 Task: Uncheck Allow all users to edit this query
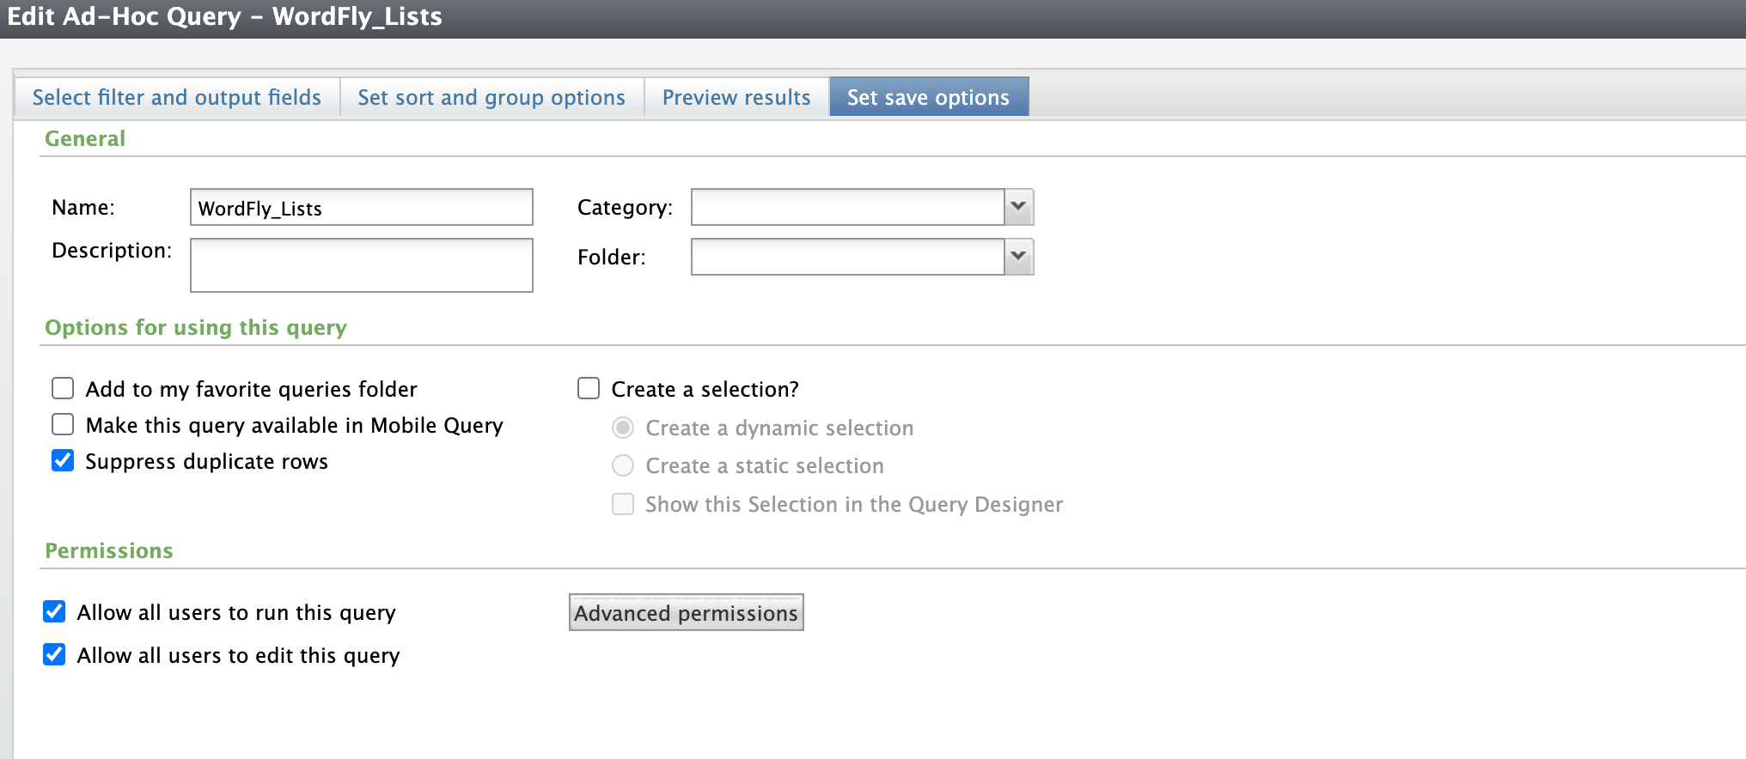54,655
